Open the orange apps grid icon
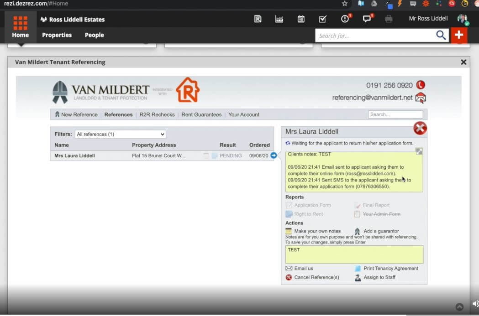The image size is (479, 316). click(x=20, y=23)
